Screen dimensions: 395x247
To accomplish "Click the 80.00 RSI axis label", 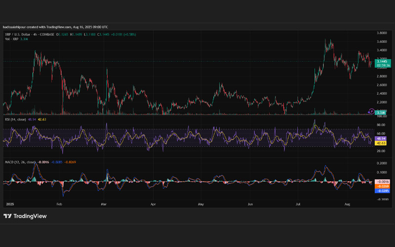I will [381, 125].
